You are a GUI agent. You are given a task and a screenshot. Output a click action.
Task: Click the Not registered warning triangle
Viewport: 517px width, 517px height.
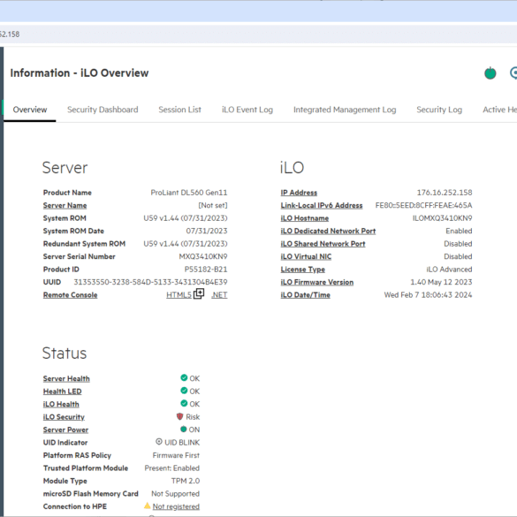point(148,506)
